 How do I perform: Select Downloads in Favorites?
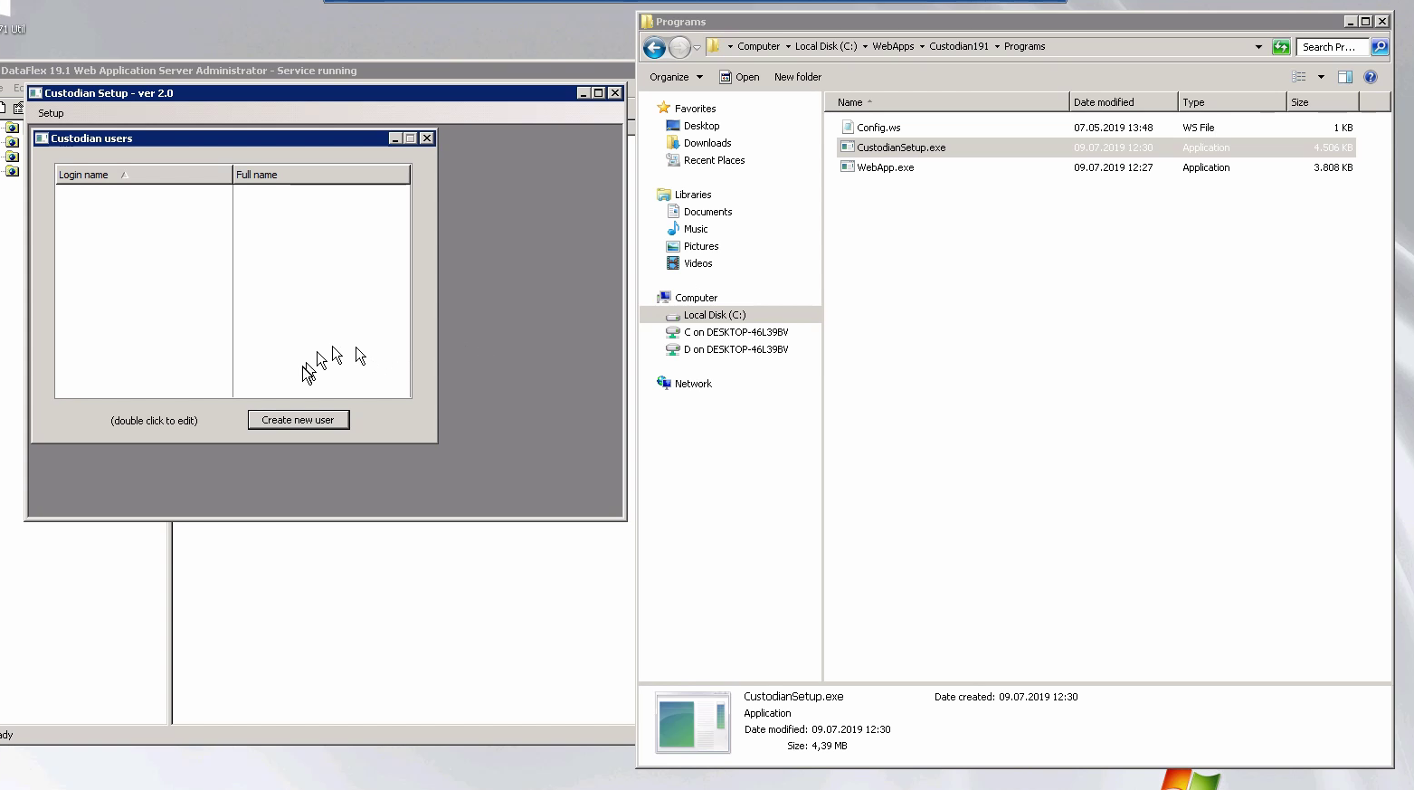coord(707,143)
